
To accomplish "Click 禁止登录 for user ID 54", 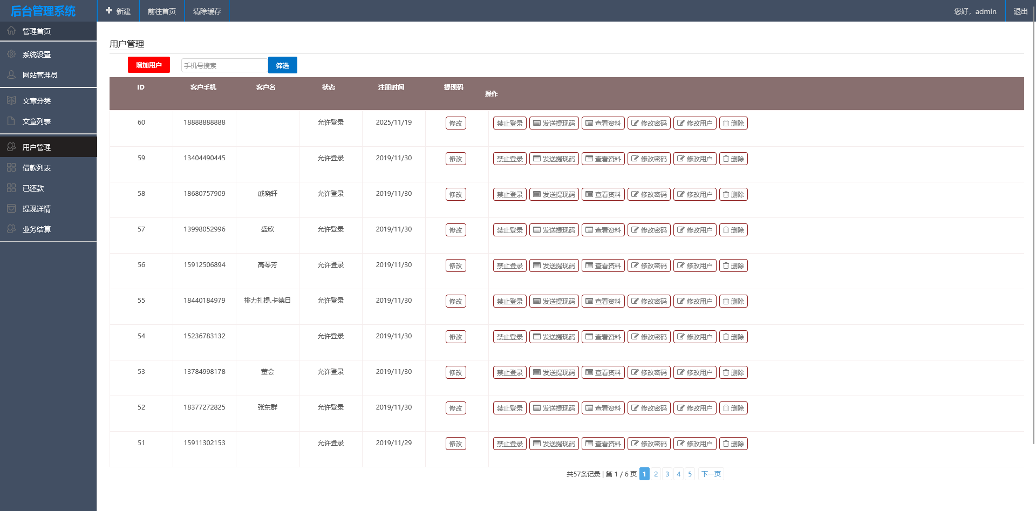I will tap(510, 337).
